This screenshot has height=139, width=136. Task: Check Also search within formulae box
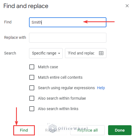[32, 98]
